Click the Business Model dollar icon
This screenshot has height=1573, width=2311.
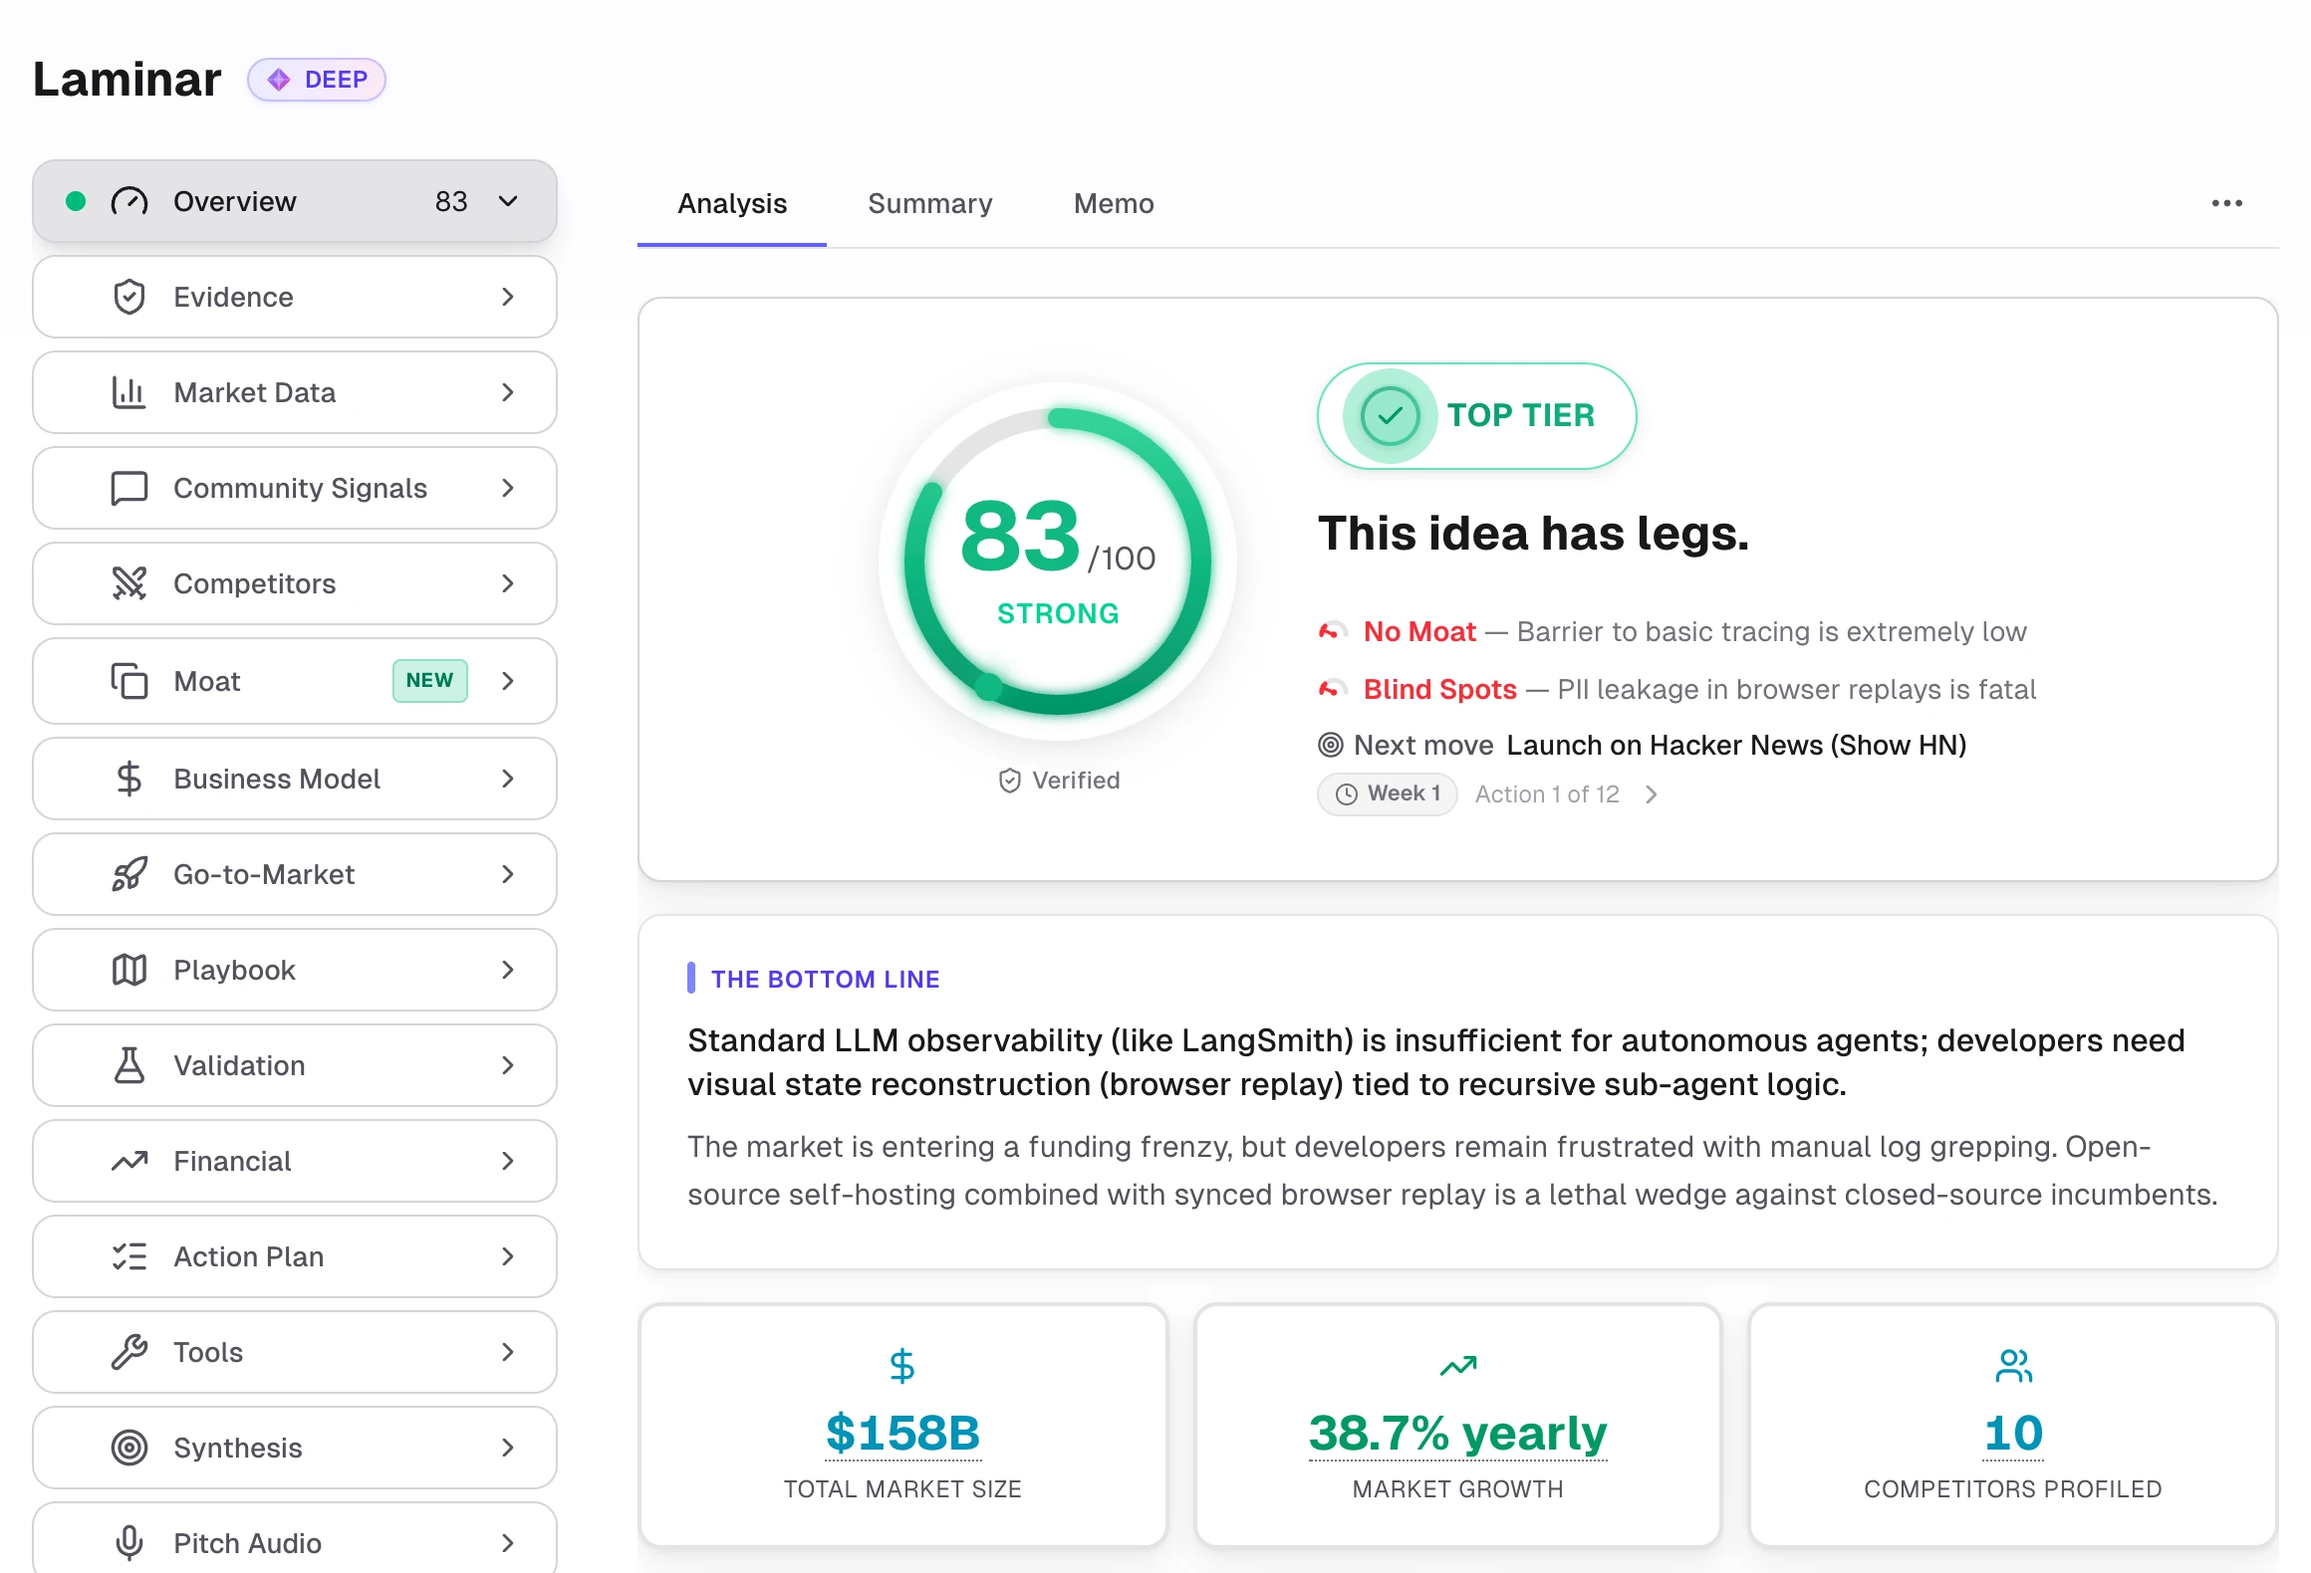tap(129, 779)
